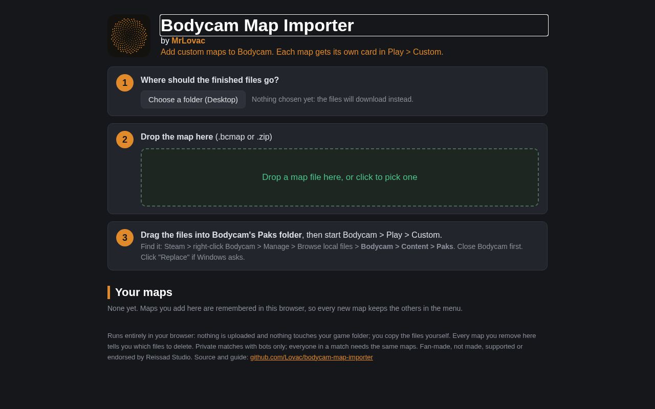
Task: Click the 'Drop the map here' heading
Action: coord(206,137)
